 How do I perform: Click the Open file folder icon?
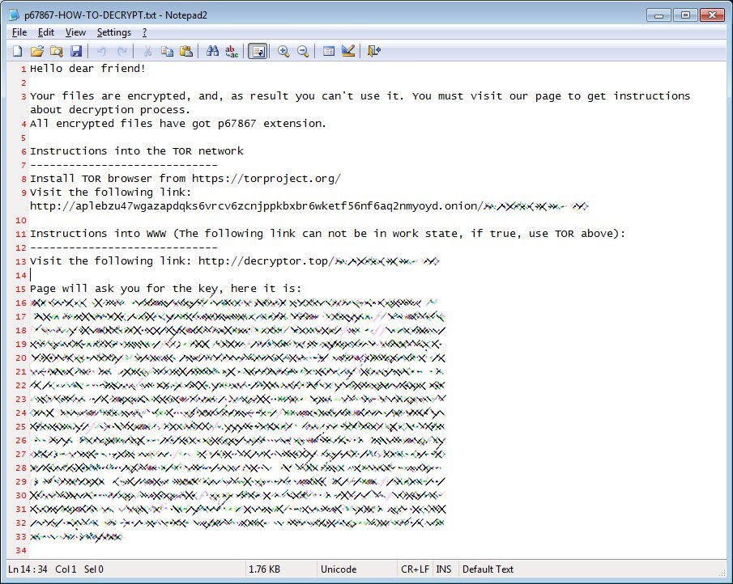pos(36,51)
